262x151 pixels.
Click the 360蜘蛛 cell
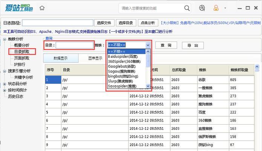213,120
